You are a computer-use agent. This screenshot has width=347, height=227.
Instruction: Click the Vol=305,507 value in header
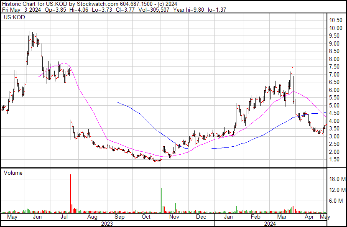[x=154, y=10]
